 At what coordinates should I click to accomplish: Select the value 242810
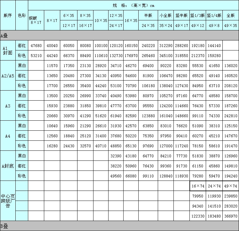[231, 116]
